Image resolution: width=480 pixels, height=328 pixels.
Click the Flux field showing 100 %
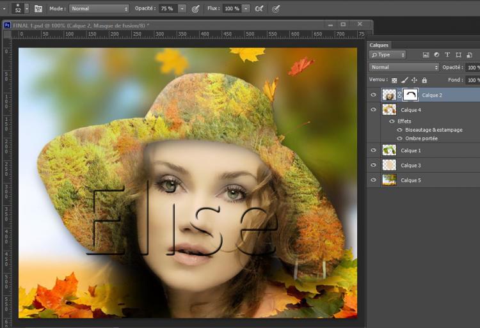(232, 8)
